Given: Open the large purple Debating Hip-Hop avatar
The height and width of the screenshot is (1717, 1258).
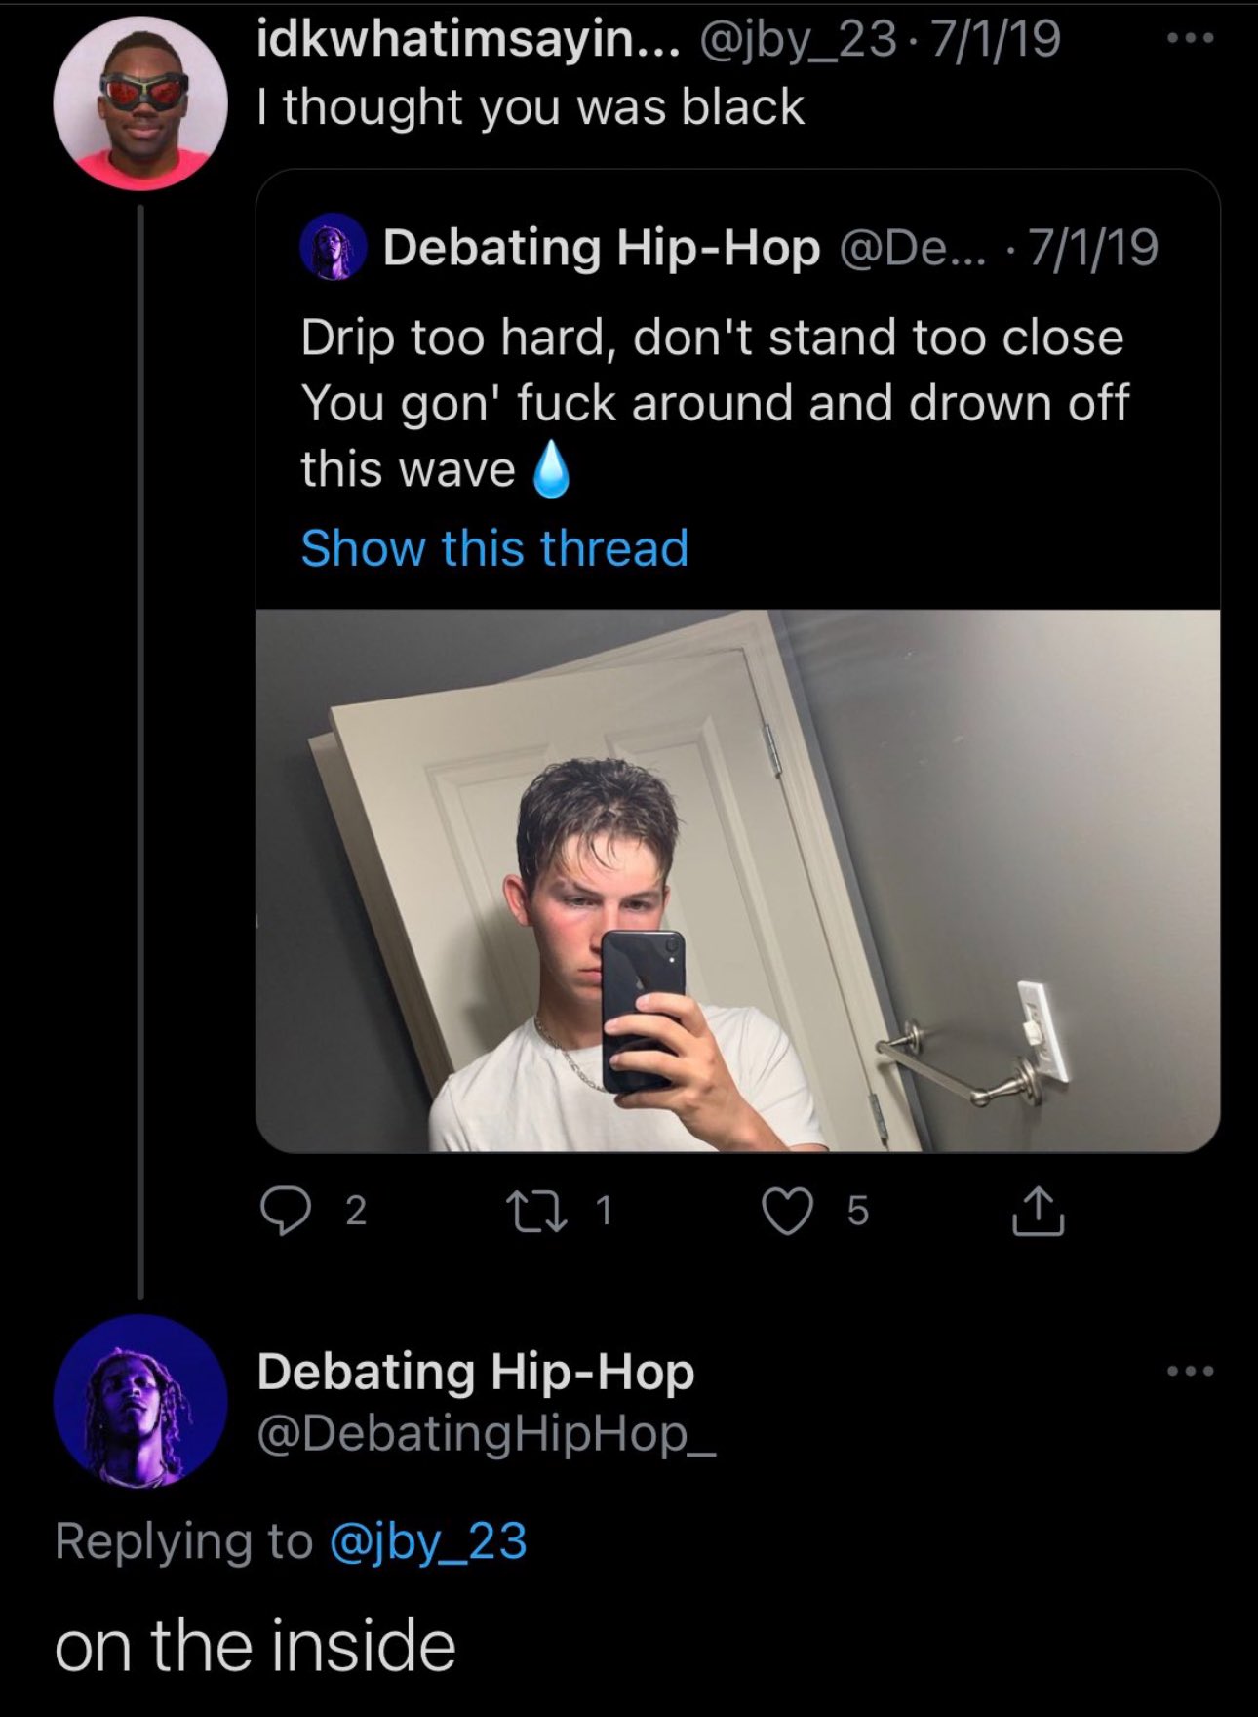Looking at the screenshot, I should tap(140, 1401).
